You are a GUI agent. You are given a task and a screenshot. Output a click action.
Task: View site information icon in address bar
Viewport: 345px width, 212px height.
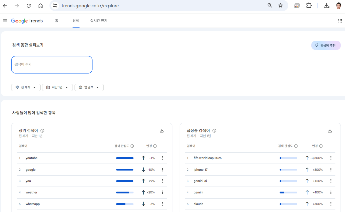[55, 6]
